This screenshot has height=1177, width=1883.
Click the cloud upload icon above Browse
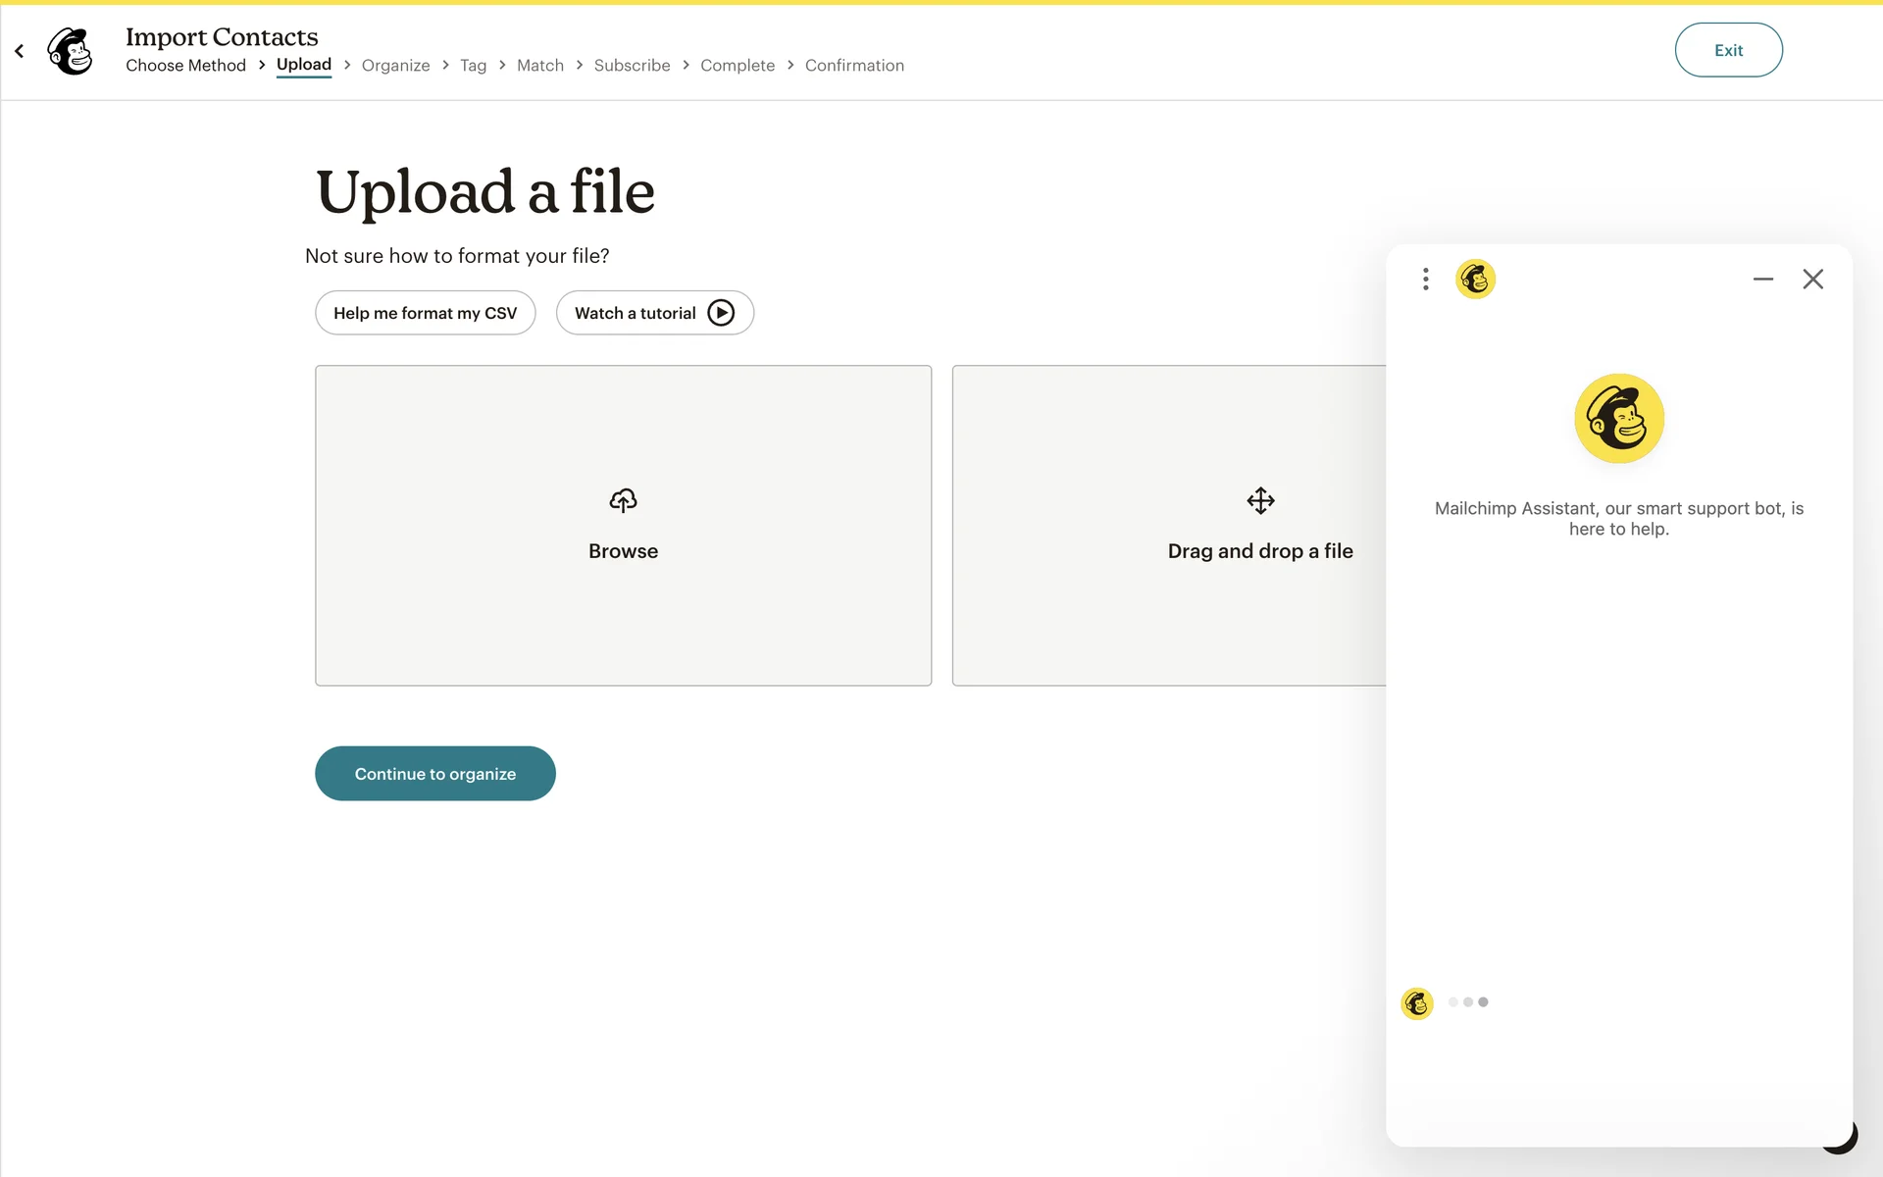pyautogui.click(x=623, y=501)
